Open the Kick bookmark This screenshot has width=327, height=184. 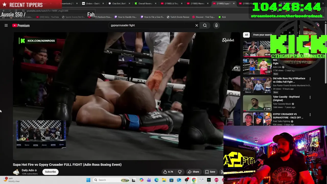point(222,17)
